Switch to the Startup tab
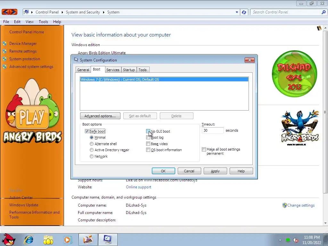The width and height of the screenshot is (328, 246). 129,70
